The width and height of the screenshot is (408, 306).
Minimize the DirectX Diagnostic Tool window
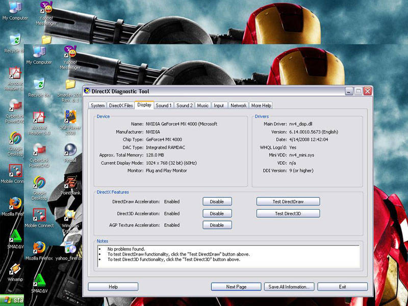(349, 91)
